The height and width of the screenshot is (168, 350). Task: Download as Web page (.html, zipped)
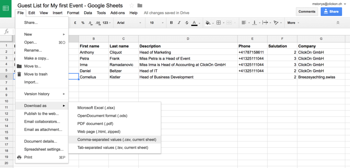click(x=115, y=132)
